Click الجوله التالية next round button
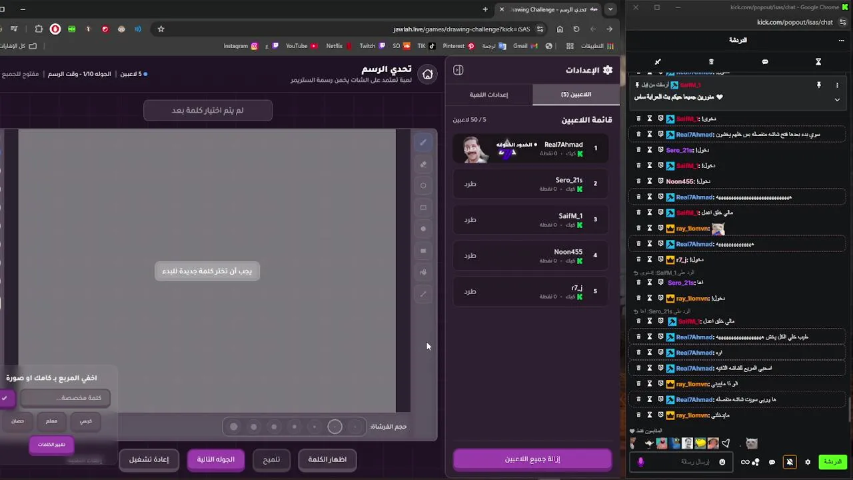This screenshot has width=853, height=480. (215, 459)
